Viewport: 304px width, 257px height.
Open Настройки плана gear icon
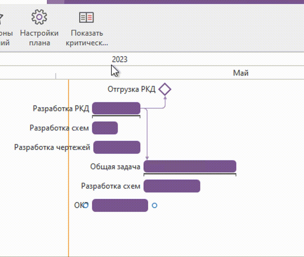click(x=39, y=17)
